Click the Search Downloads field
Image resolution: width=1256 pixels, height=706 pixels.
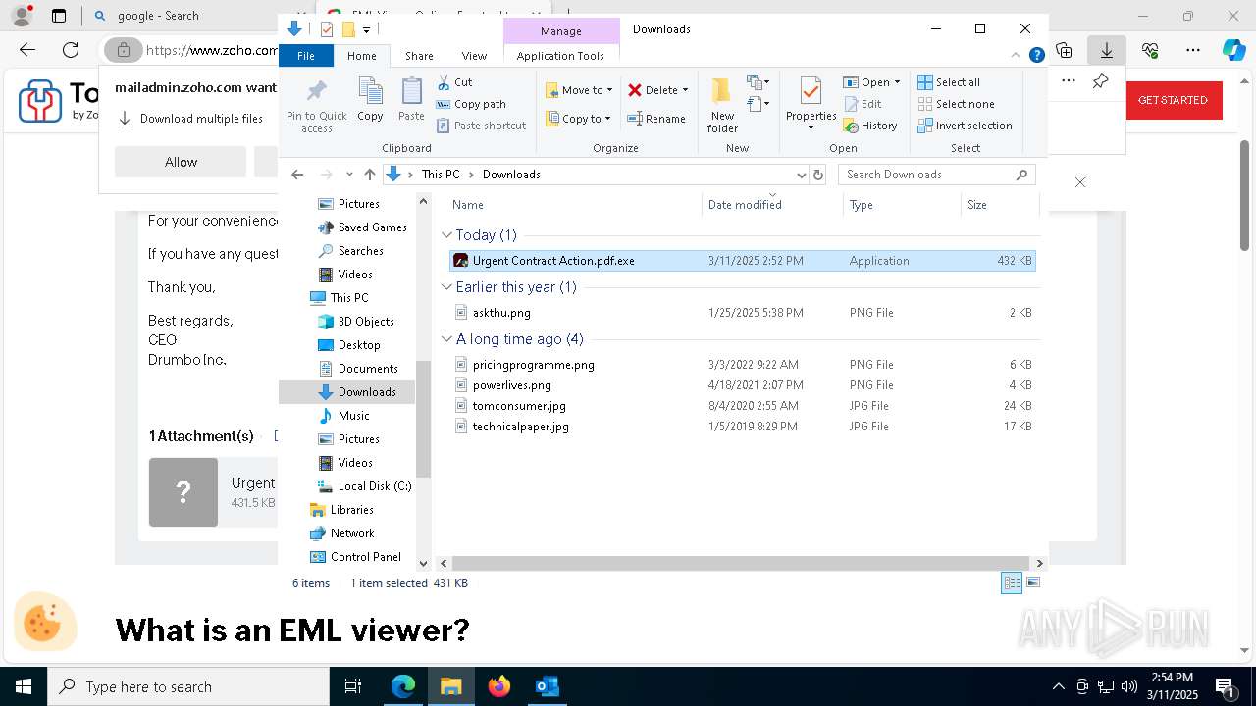click(x=936, y=175)
